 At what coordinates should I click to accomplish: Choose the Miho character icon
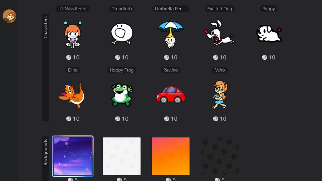[220, 94]
